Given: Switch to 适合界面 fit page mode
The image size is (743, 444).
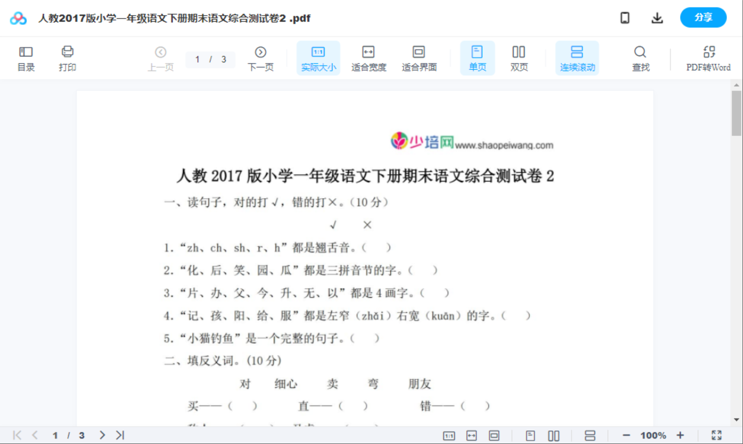Looking at the screenshot, I should tap(419, 58).
